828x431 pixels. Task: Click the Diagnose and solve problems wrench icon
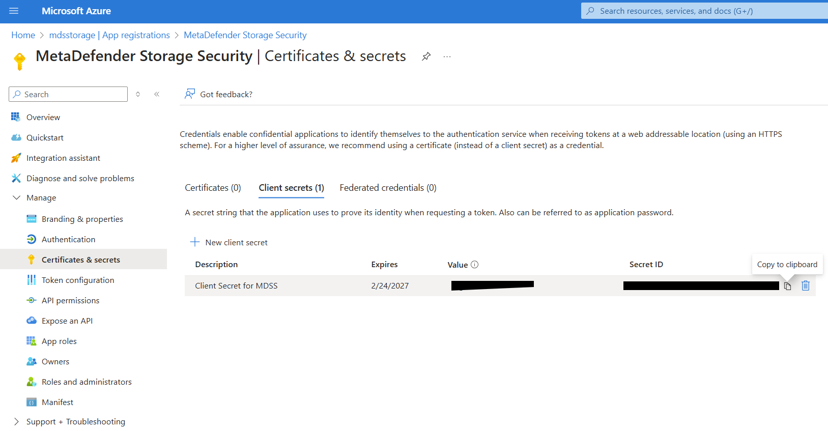[x=16, y=178]
